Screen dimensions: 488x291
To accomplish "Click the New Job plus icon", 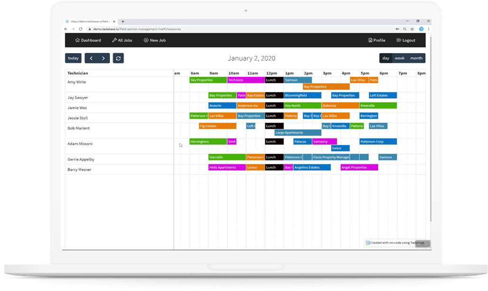I will 146,40.
